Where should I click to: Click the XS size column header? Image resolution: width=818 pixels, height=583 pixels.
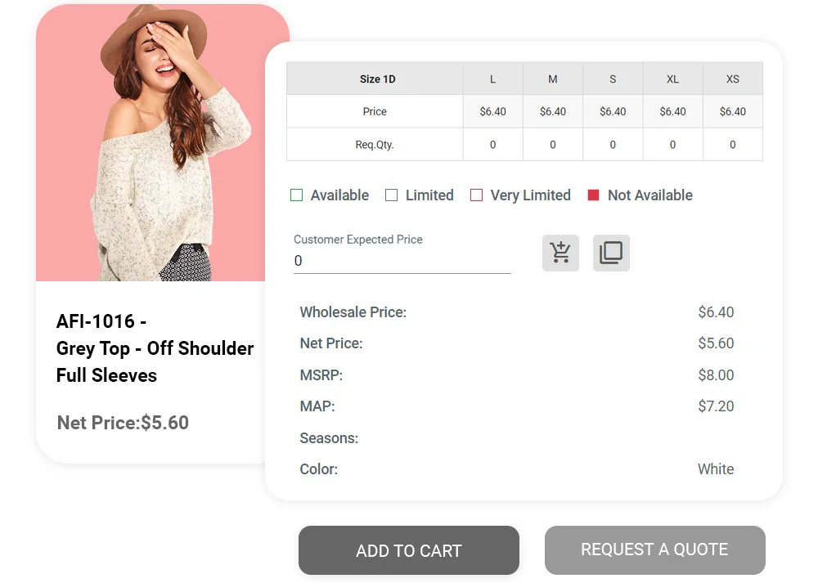(732, 79)
